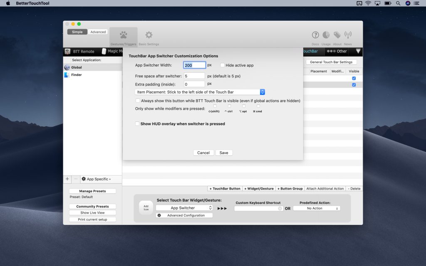
Task: Open the No Action predefined action dropdown
Action: click(x=317, y=209)
